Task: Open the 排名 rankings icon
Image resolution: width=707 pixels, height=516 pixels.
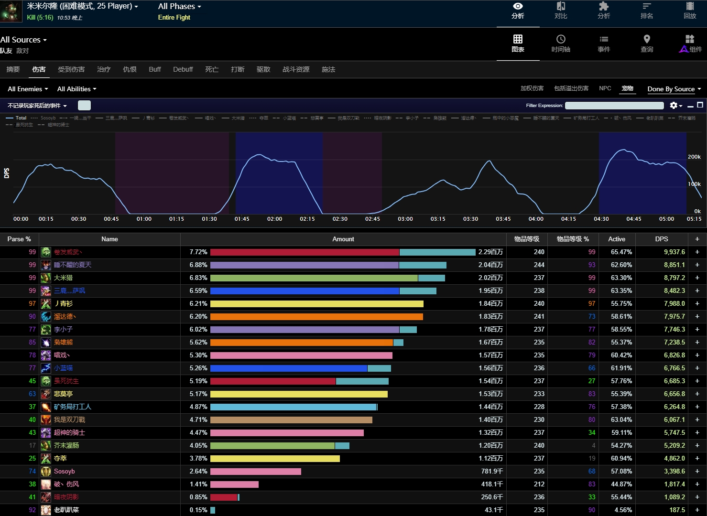Action: pyautogui.click(x=647, y=6)
